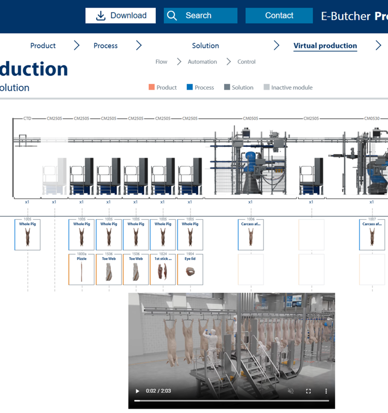Click the download arrow icon
The width and height of the screenshot is (388, 413).
point(101,16)
